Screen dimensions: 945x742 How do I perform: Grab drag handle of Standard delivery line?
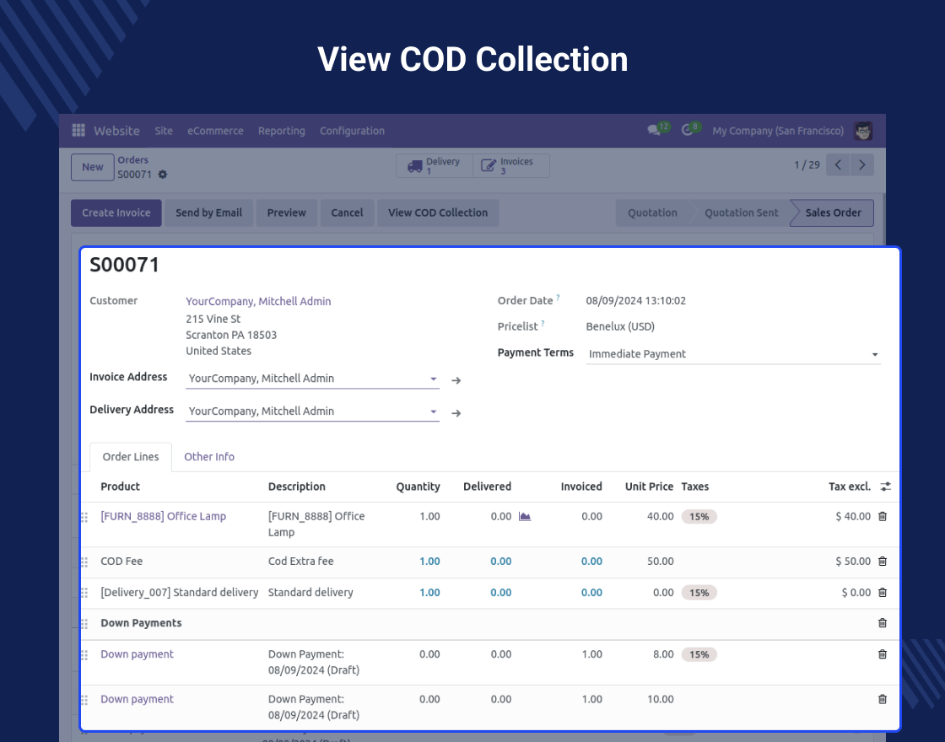coord(84,593)
